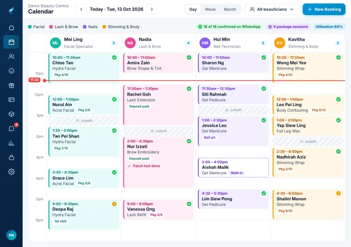This screenshot has width=351, height=247.
Task: Click Nadia's booking count badge 4
Action: (x=188, y=43)
